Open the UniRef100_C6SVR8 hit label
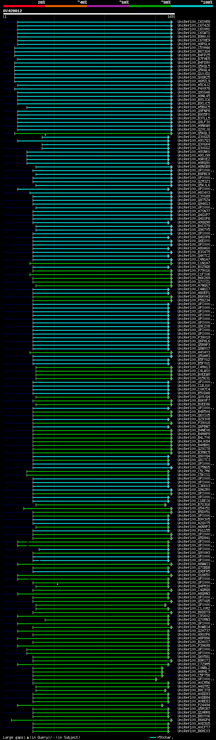The width and height of the screenshot is (216, 740). coord(194,22)
